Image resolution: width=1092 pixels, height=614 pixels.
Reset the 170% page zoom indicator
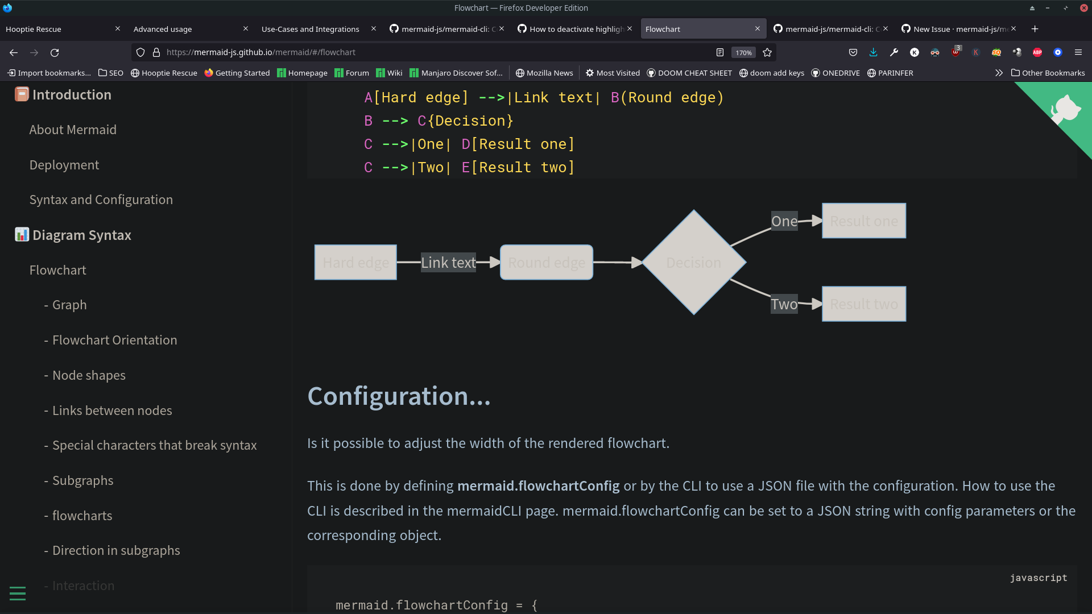[743, 52]
